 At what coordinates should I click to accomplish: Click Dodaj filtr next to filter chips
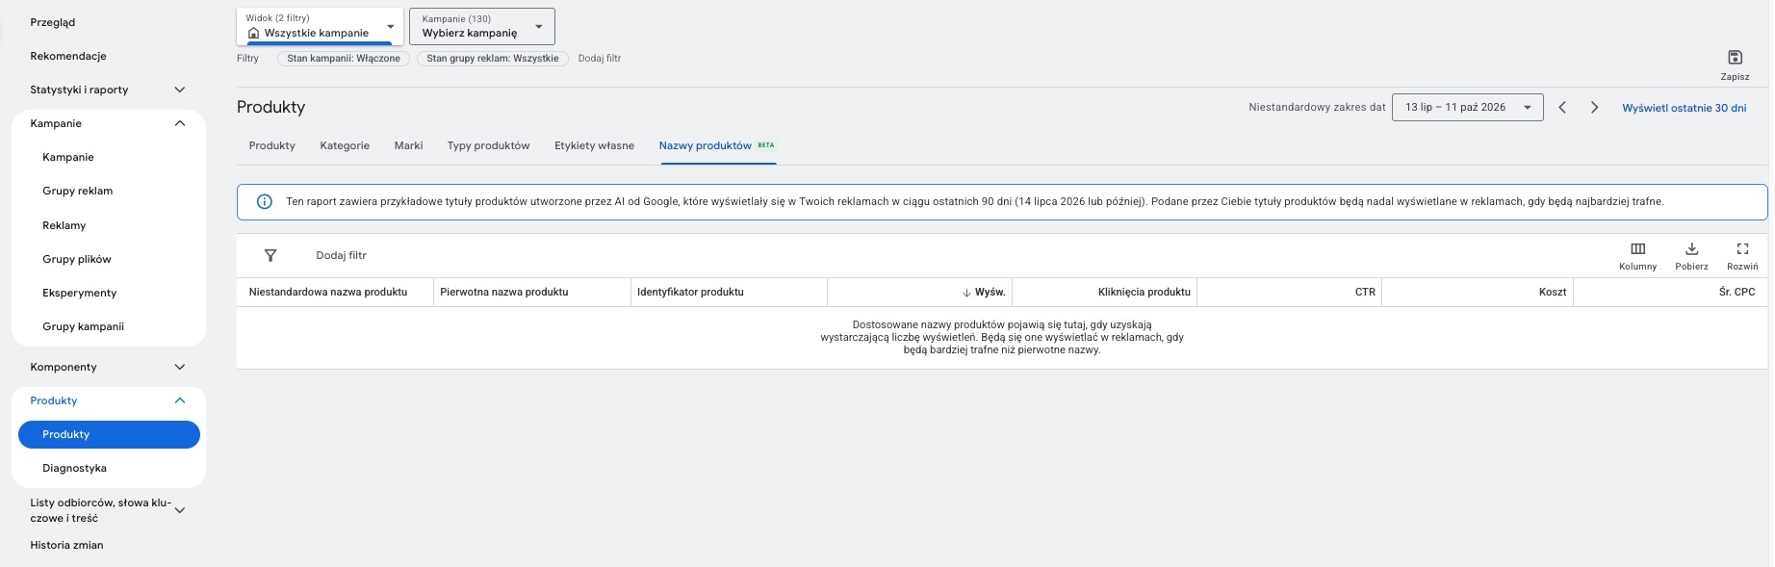point(600,59)
